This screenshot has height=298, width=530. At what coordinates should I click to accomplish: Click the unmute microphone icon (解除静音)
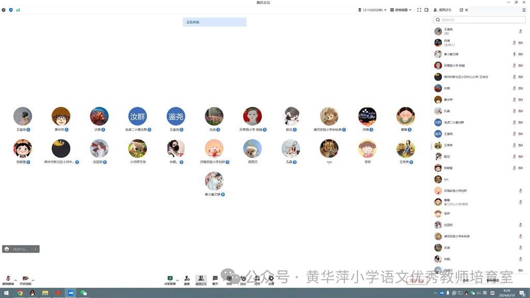tap(8, 278)
